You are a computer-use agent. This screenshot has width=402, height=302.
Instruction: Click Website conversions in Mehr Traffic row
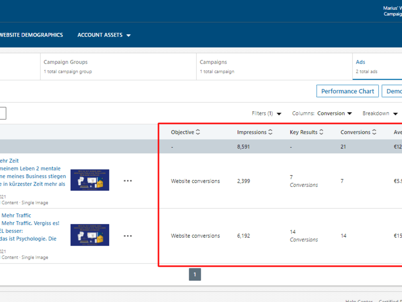pyautogui.click(x=195, y=236)
